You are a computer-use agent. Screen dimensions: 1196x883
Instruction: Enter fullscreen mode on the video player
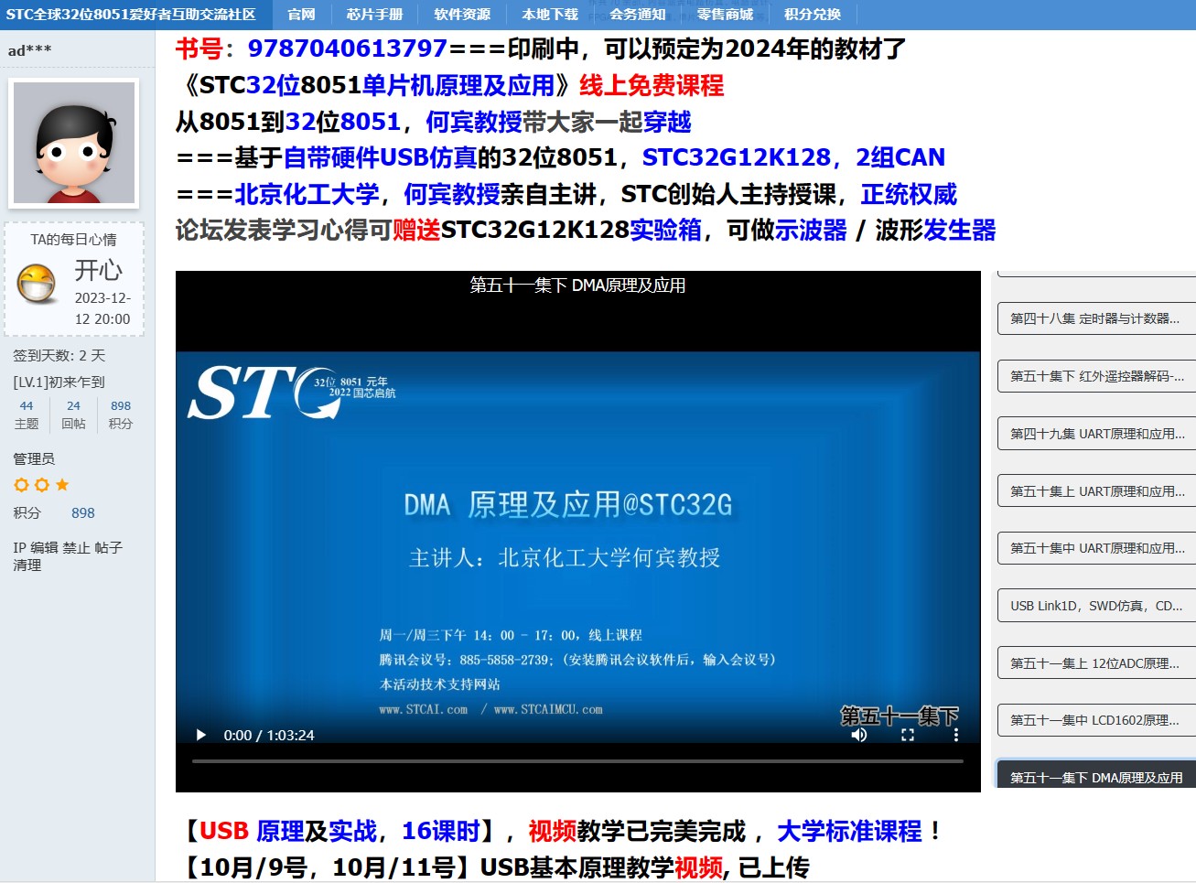908,735
